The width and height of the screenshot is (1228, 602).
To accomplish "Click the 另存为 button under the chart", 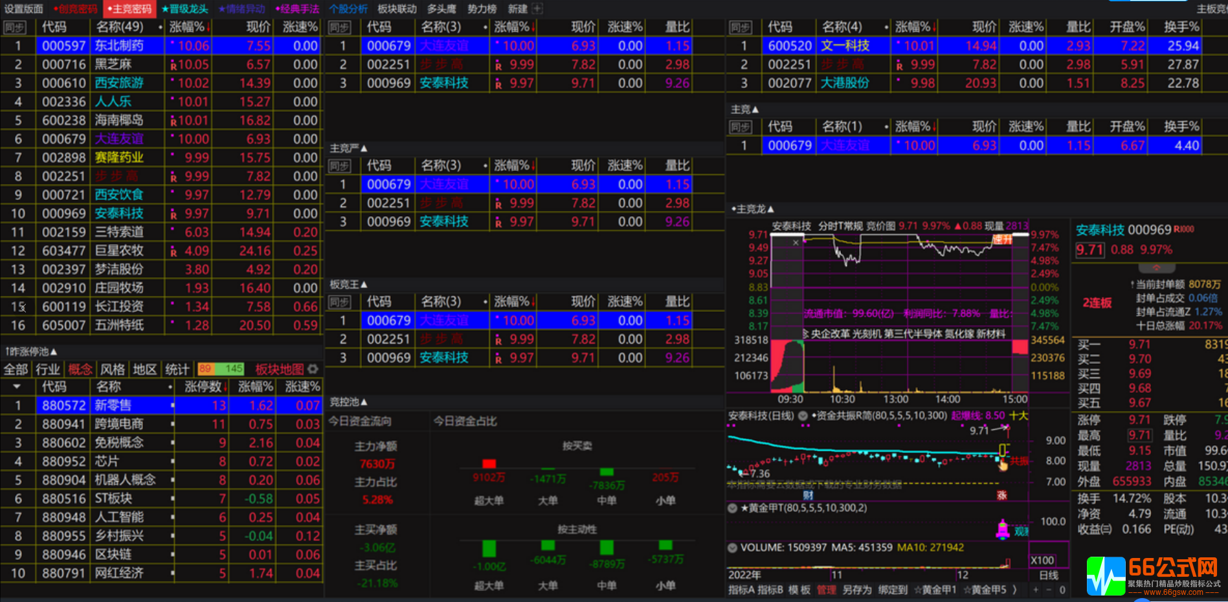I will pyautogui.click(x=857, y=590).
